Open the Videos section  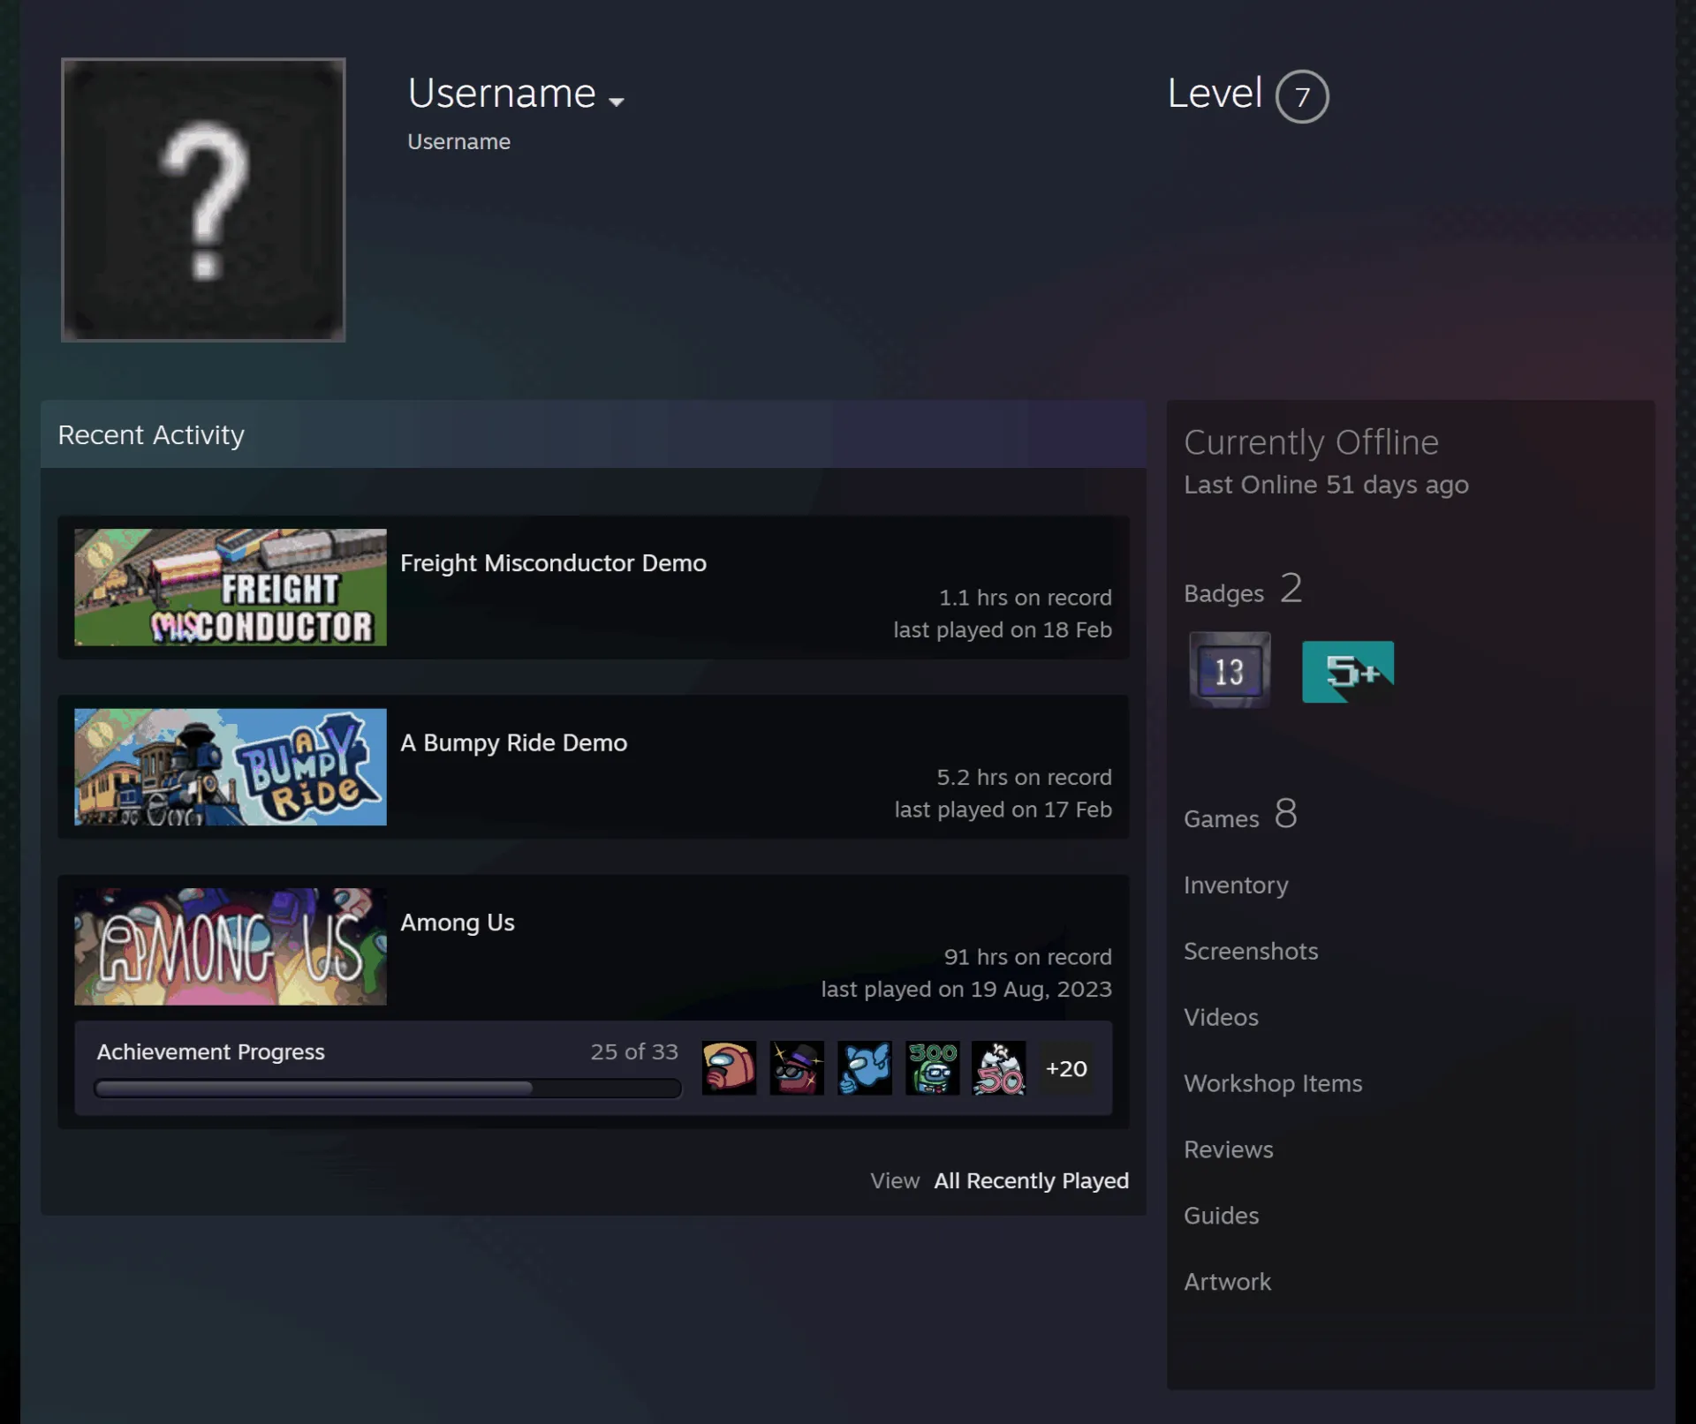[1221, 1017]
